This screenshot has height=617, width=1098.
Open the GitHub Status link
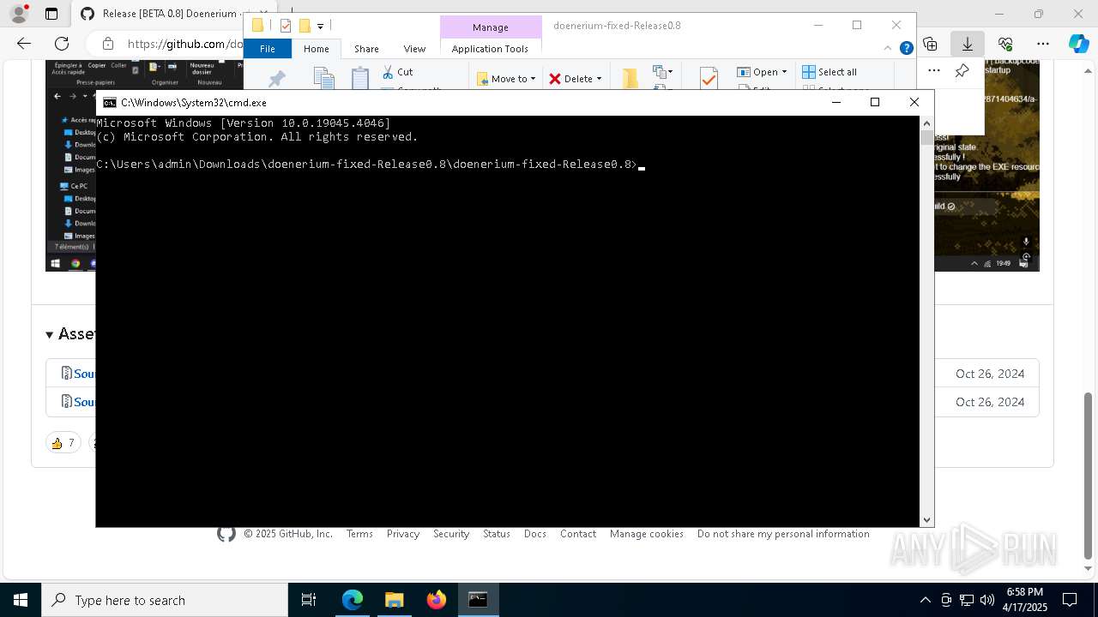point(497,534)
